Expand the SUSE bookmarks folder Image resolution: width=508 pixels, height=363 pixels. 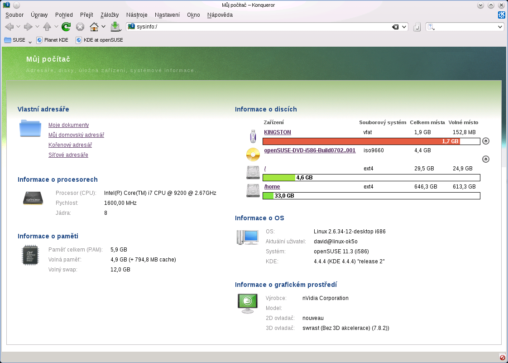click(x=18, y=40)
